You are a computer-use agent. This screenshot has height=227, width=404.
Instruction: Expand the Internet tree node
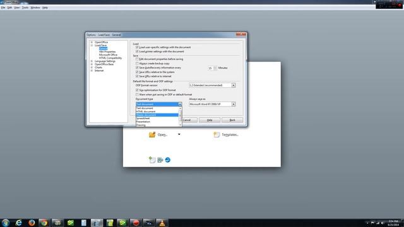click(x=92, y=71)
